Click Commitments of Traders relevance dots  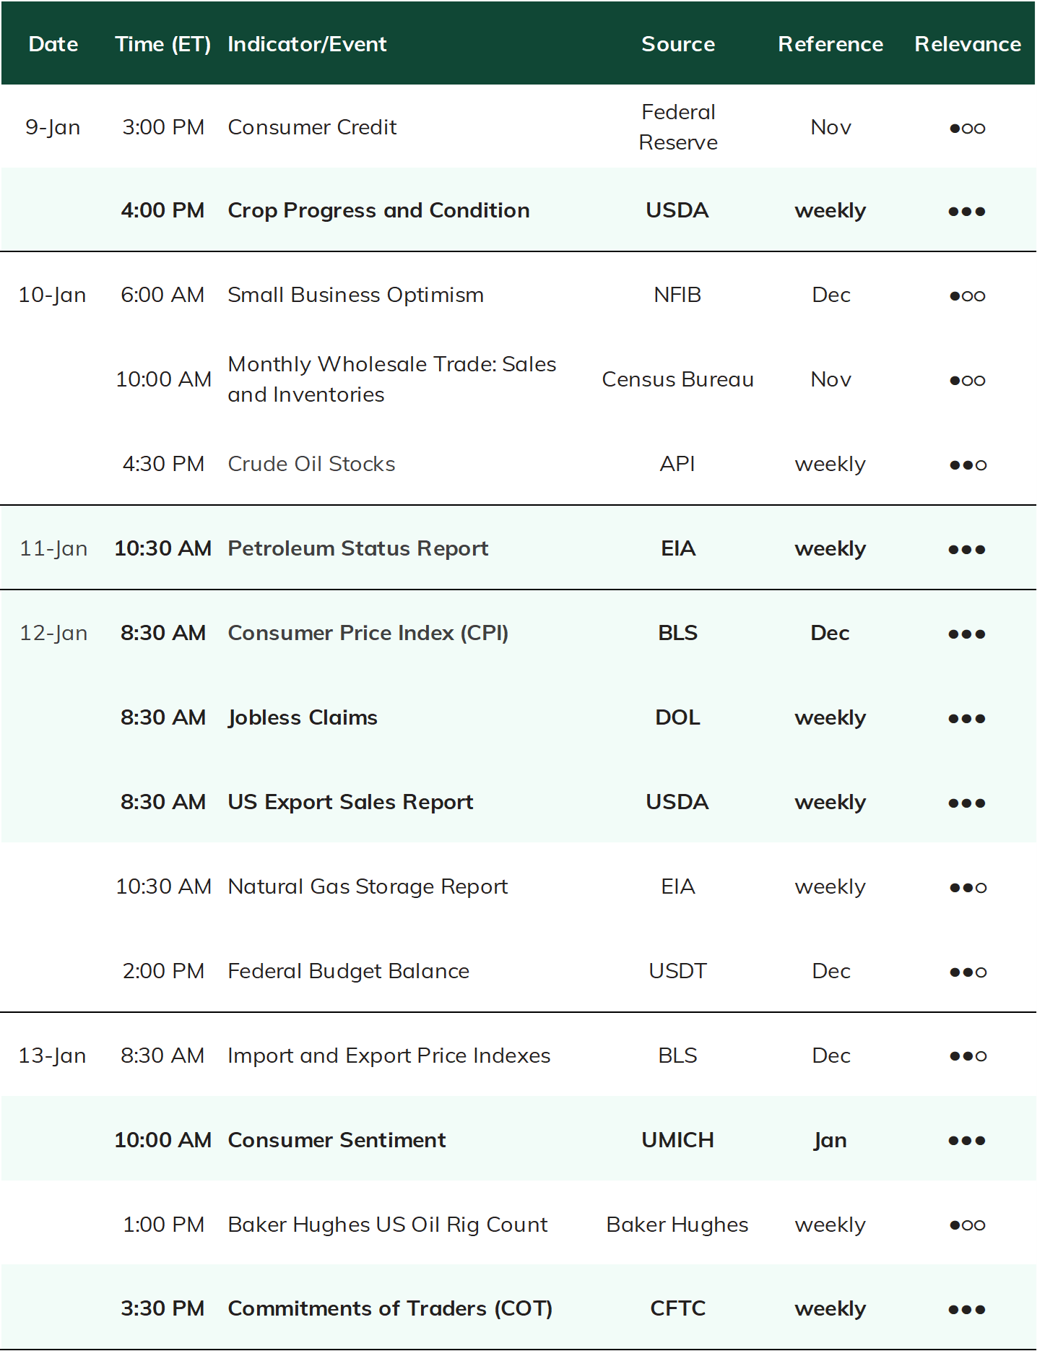click(967, 1310)
